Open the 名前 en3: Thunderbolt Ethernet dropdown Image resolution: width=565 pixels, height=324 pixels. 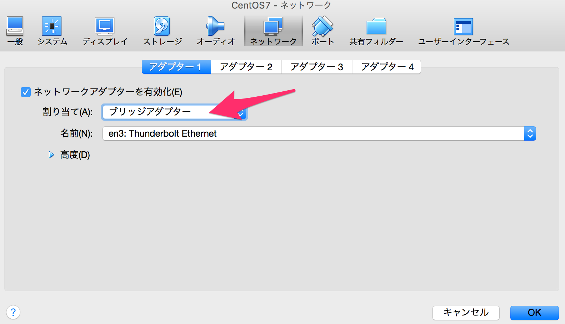pyautogui.click(x=319, y=133)
